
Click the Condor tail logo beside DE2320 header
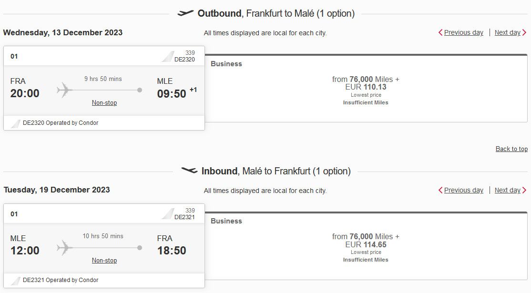pos(168,57)
